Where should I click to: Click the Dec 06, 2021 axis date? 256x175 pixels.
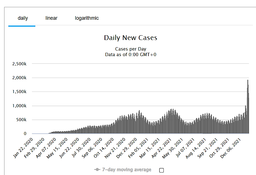(231, 148)
